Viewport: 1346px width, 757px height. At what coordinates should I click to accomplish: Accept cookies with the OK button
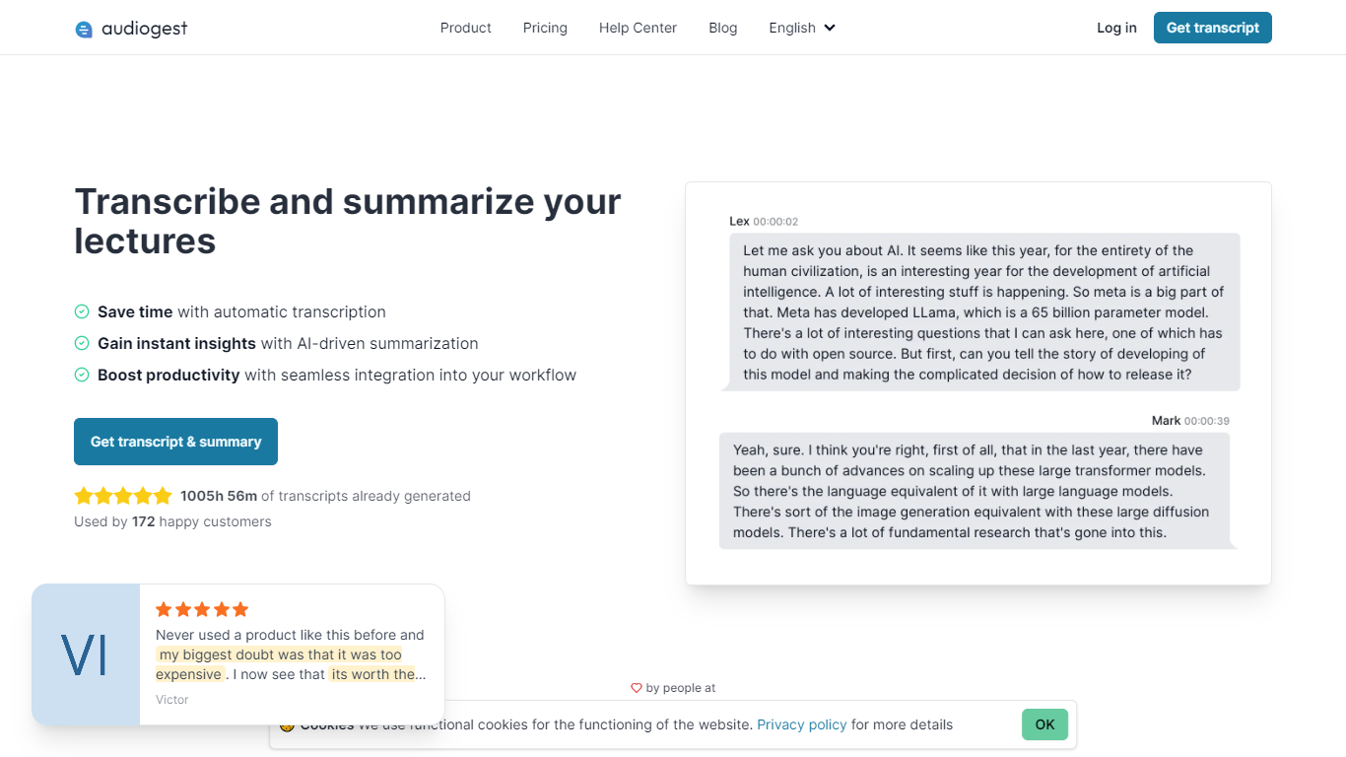1044,724
